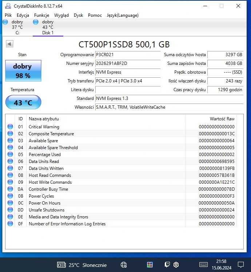Click the empty Litera dysku field

128,90
